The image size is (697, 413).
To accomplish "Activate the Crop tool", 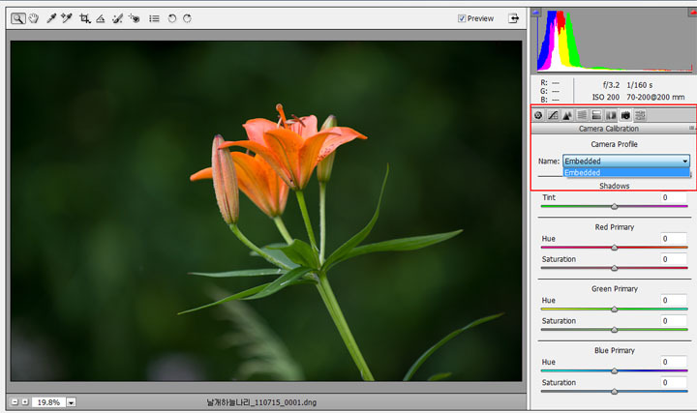I will click(85, 18).
